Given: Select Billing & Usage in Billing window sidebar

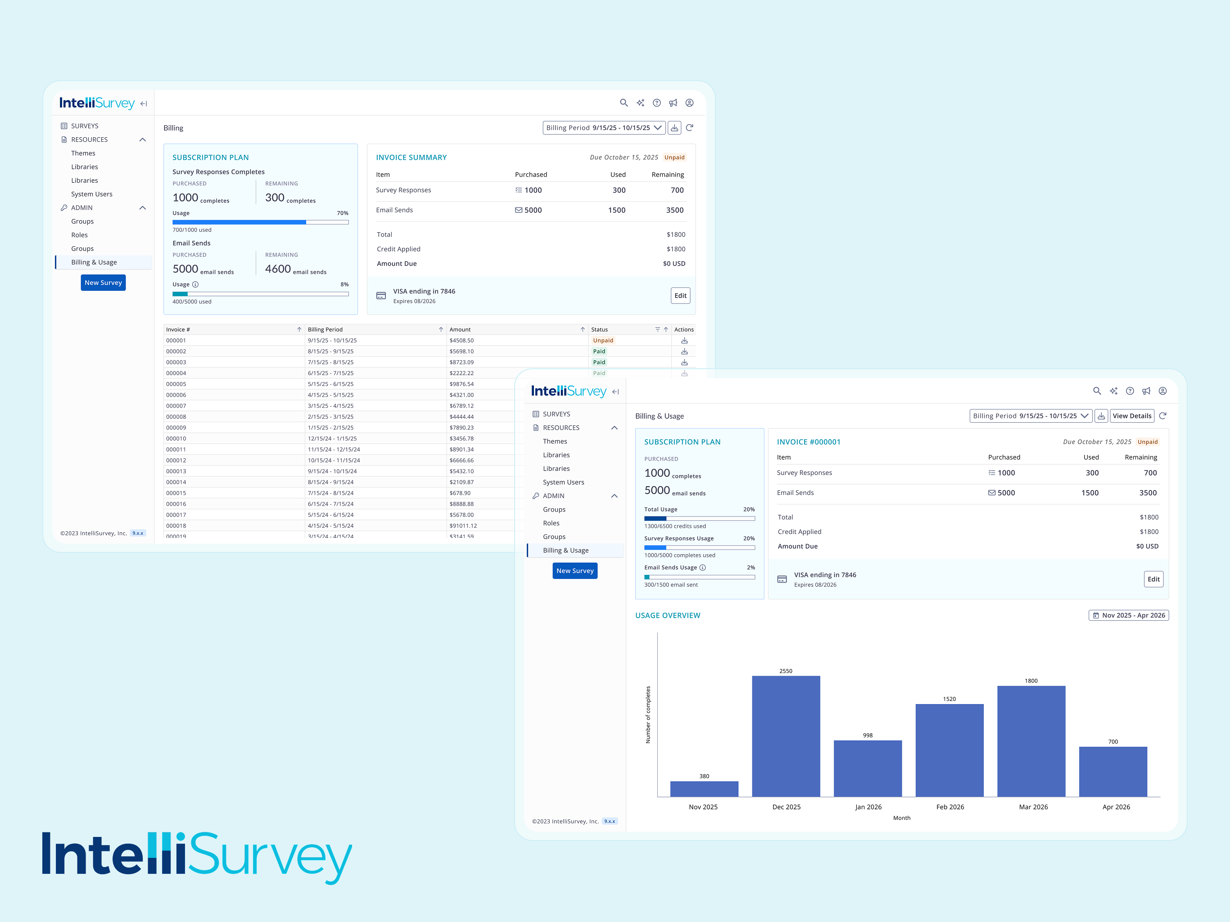Looking at the screenshot, I should 104,262.
